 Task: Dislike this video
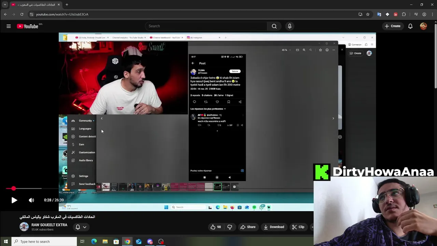click(x=229, y=227)
